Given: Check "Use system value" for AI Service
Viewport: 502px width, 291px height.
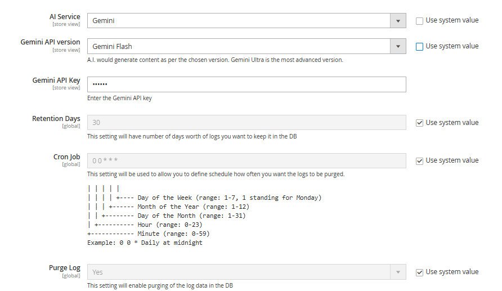Looking at the screenshot, I should [419, 21].
